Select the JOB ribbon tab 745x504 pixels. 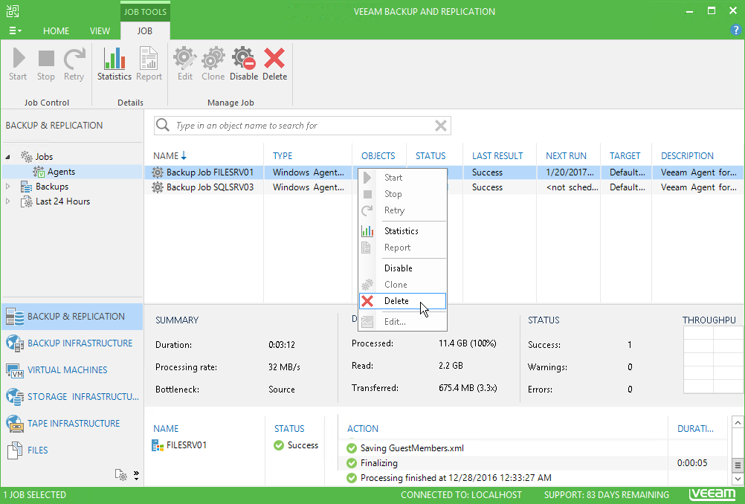[145, 31]
